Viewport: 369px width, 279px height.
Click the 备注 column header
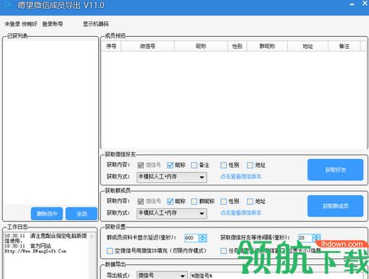(344, 46)
